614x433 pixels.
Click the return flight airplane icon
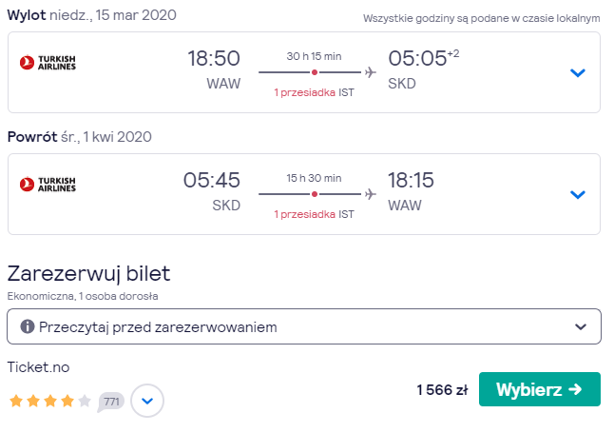pos(370,194)
